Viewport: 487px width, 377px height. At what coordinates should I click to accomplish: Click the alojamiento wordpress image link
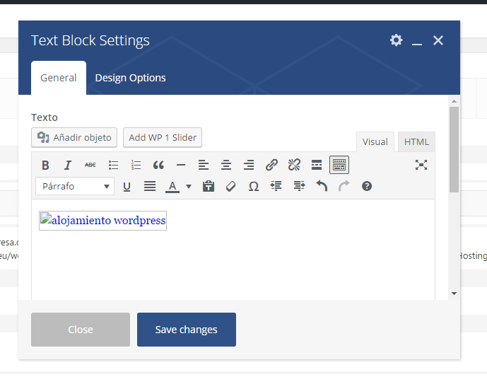102,221
